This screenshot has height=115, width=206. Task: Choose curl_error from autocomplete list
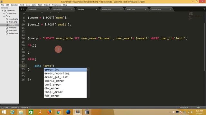[x=65, y=85]
